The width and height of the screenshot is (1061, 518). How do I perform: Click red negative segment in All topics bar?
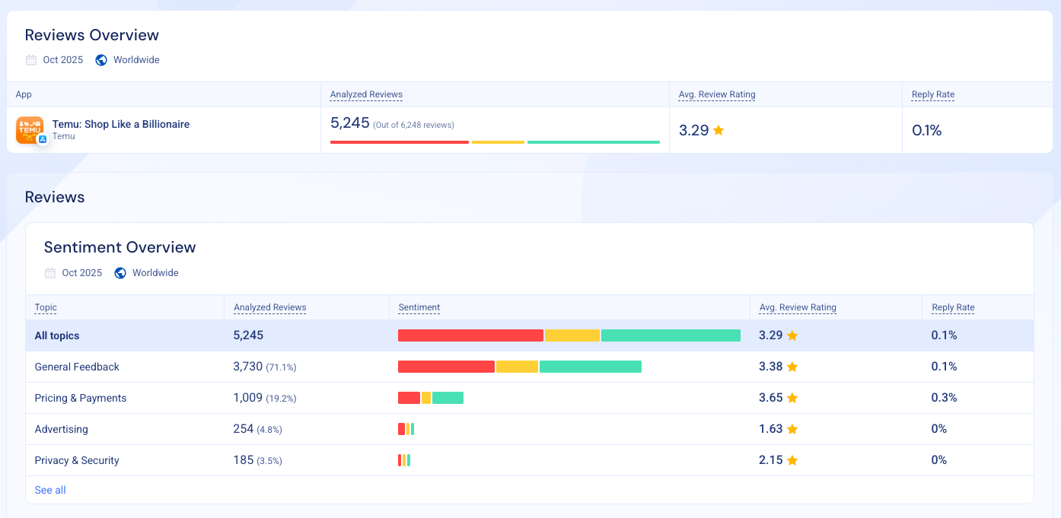470,335
